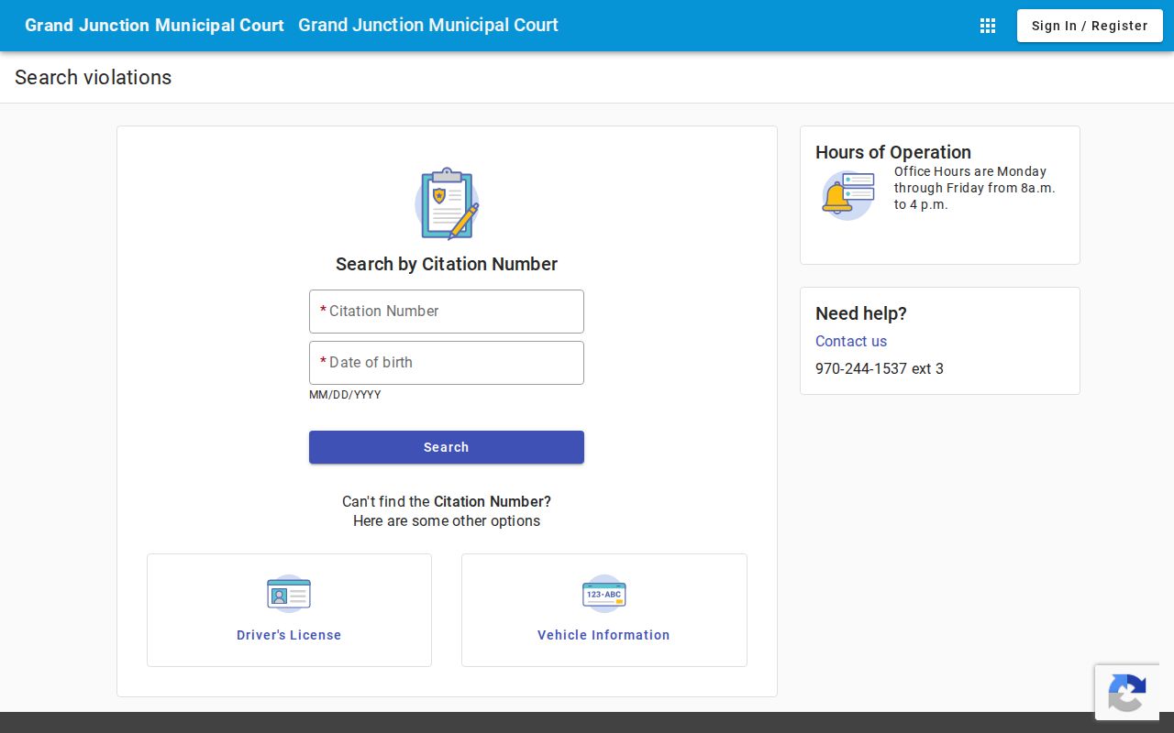Open the Contact us link

pos(851,341)
